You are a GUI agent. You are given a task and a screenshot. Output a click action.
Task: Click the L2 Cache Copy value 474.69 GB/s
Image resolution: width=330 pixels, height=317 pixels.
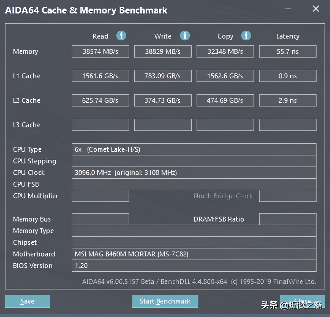pyautogui.click(x=225, y=100)
